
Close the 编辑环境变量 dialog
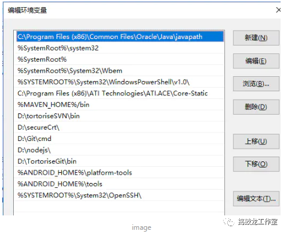click(x=278, y=10)
